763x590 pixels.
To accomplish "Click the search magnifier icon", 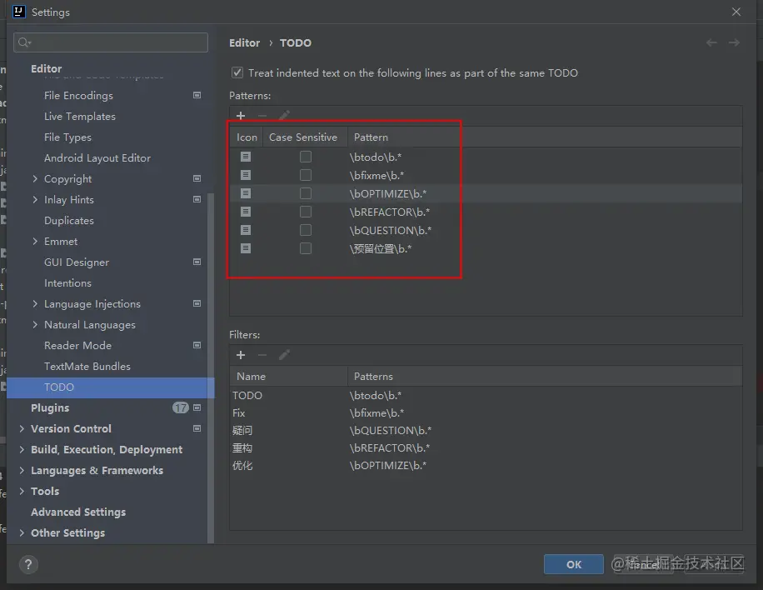I will pyautogui.click(x=24, y=42).
